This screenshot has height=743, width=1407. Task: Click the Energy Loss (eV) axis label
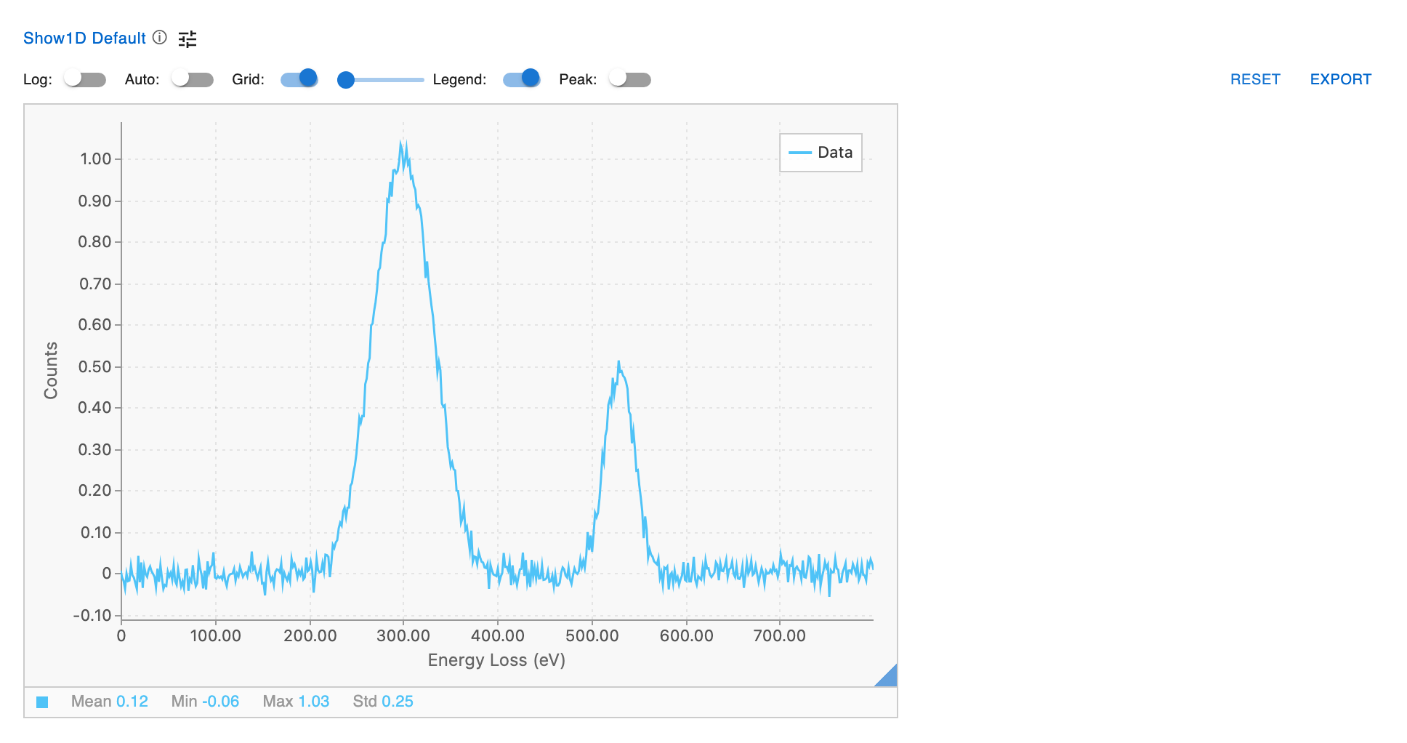pyautogui.click(x=496, y=660)
